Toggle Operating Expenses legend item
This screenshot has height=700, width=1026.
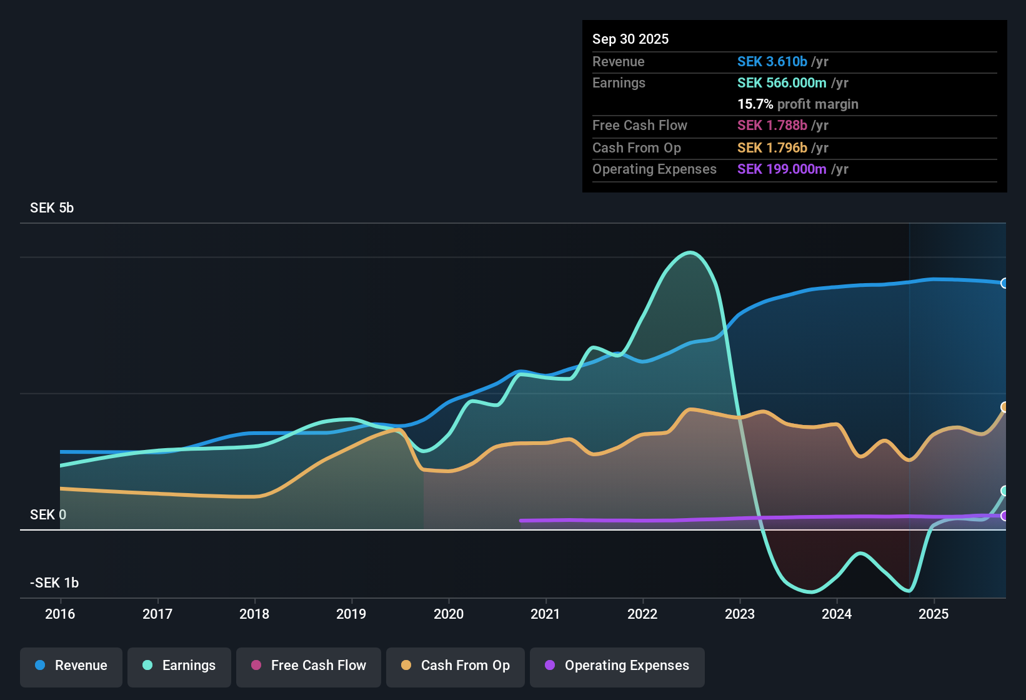pyautogui.click(x=617, y=666)
